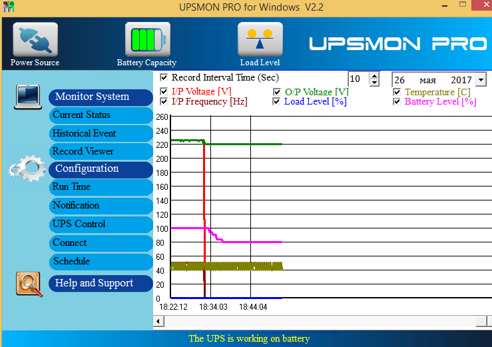Disable the O/P Voltage [V] checkbox
The height and width of the screenshot is (347, 492).
click(276, 92)
